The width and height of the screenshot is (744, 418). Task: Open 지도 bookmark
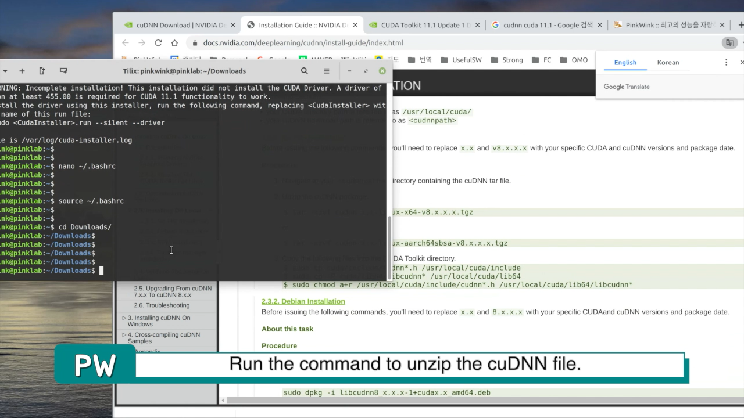tap(388, 60)
